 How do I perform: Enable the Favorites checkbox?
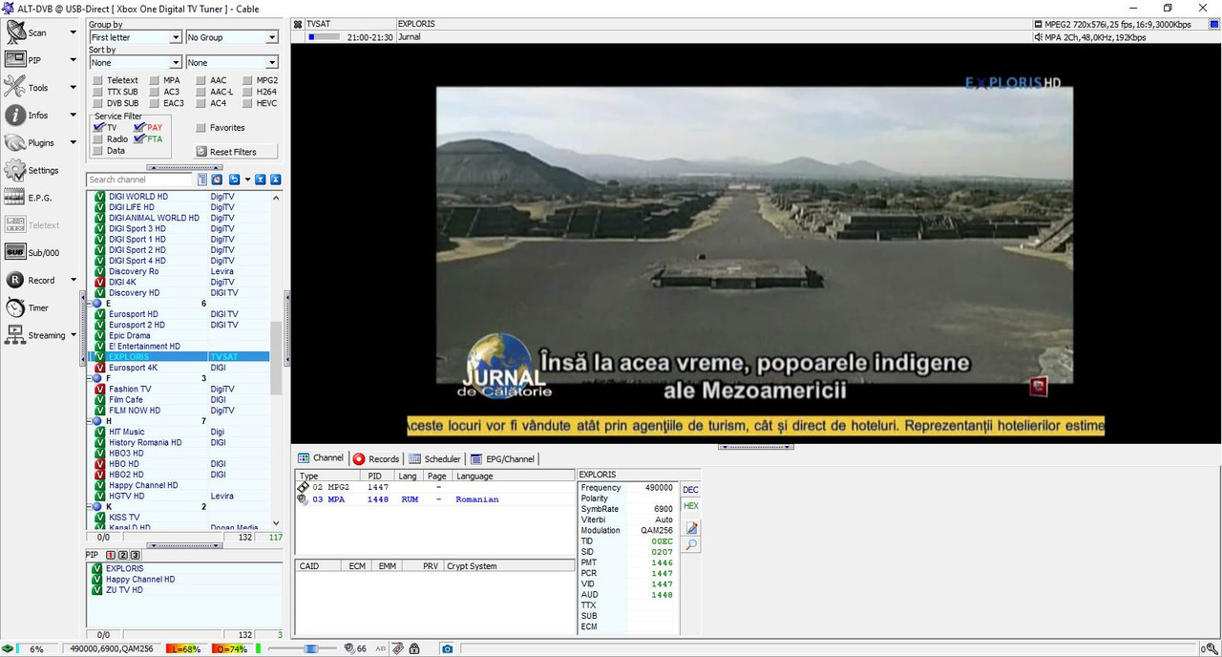click(x=201, y=128)
